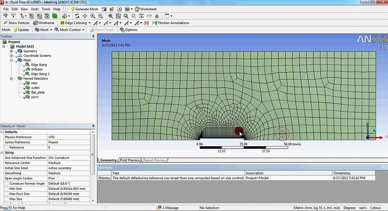The height and width of the screenshot is (211, 388).
Task: Select the Edge Sizing 2 tree item
Action: pyautogui.click(x=40, y=74)
